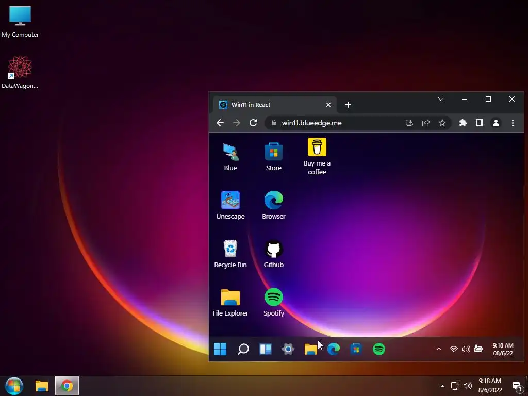The width and height of the screenshot is (528, 396).
Task: Close the Chrome window
Action: pos(512,99)
